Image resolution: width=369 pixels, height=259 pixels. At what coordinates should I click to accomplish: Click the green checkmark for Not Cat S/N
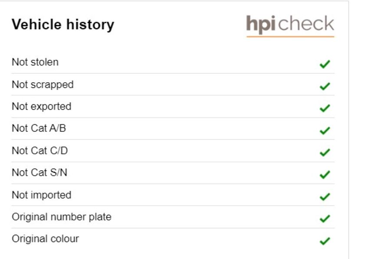[x=325, y=175]
